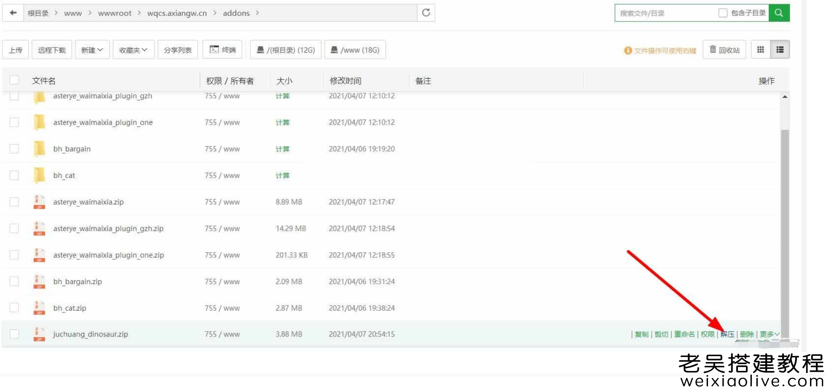Screen dimensions: 826x389
Task: Sort by 文件名 column header
Action: tap(44, 81)
